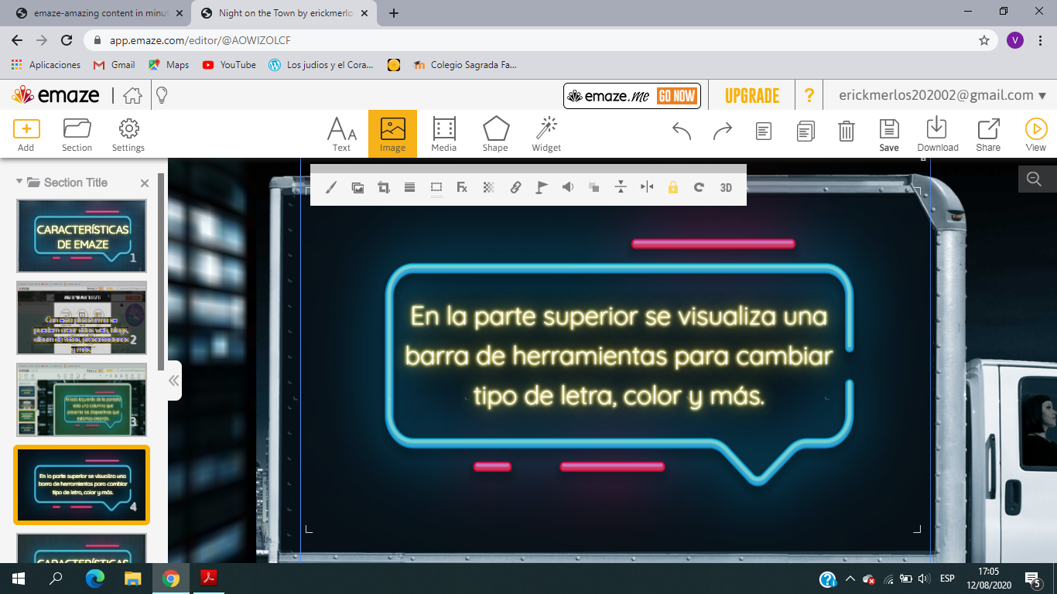The height and width of the screenshot is (594, 1057).
Task: Open the Text tool
Action: coord(341,134)
